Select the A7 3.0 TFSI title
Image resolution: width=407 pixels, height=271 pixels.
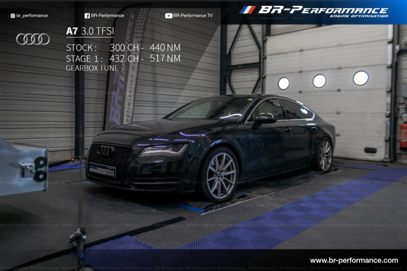click(x=90, y=31)
